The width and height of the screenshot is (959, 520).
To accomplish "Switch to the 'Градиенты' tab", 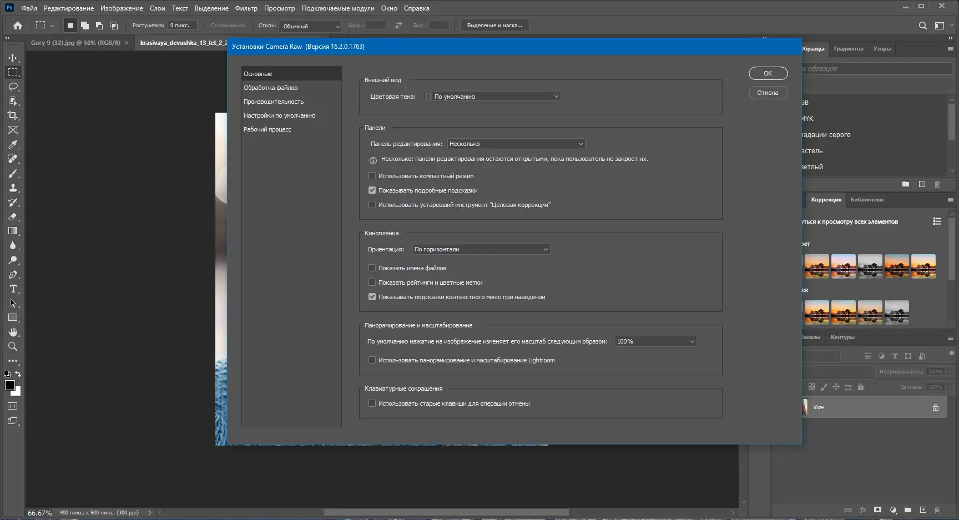I will pos(849,49).
